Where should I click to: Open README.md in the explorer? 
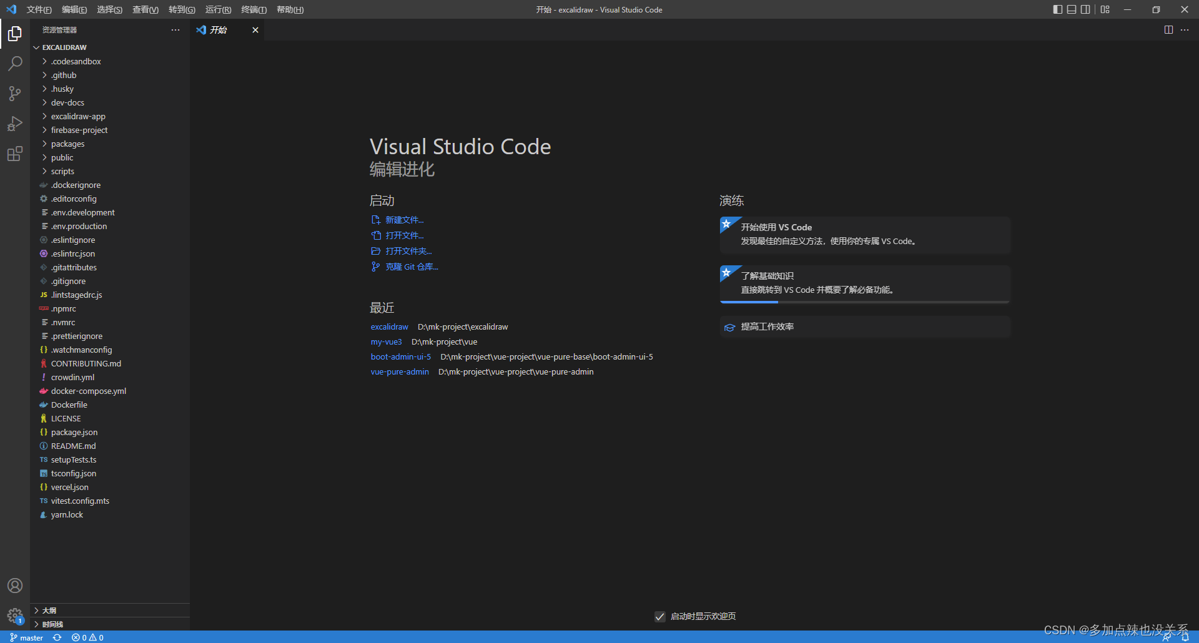[x=109, y=446]
